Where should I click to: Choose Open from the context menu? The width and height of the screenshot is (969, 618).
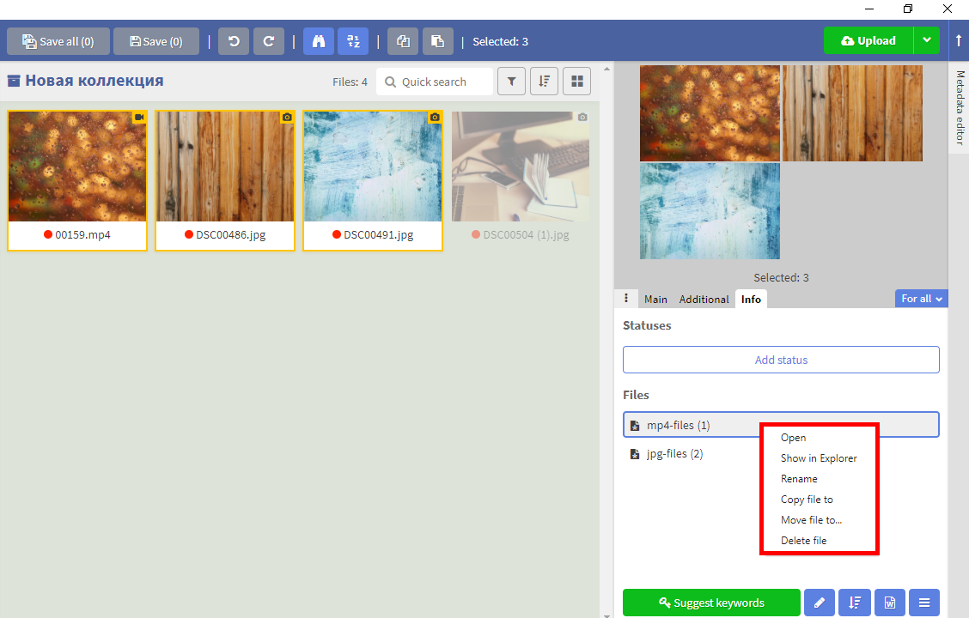tap(793, 437)
